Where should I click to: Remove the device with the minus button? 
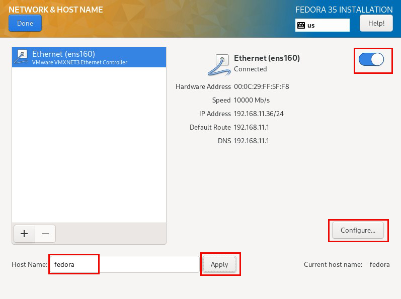45,234
